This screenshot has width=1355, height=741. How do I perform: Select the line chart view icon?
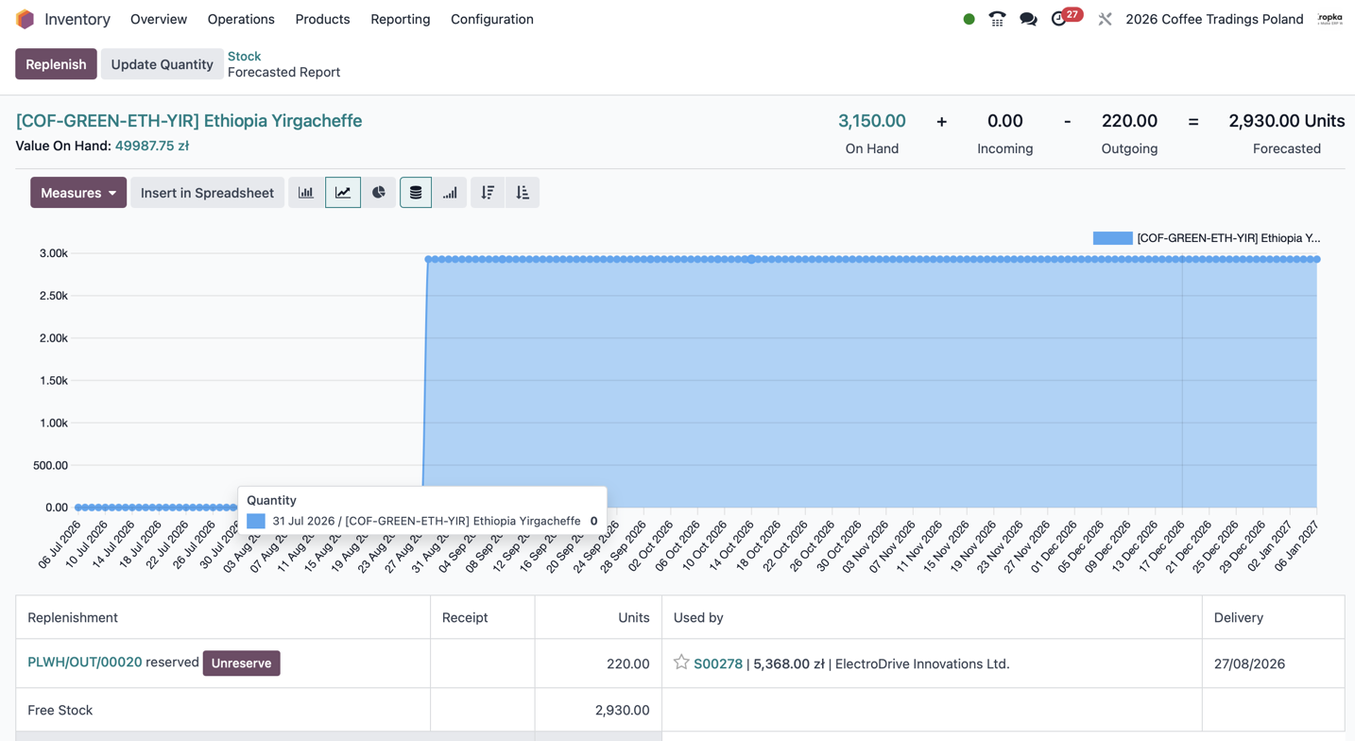click(343, 193)
